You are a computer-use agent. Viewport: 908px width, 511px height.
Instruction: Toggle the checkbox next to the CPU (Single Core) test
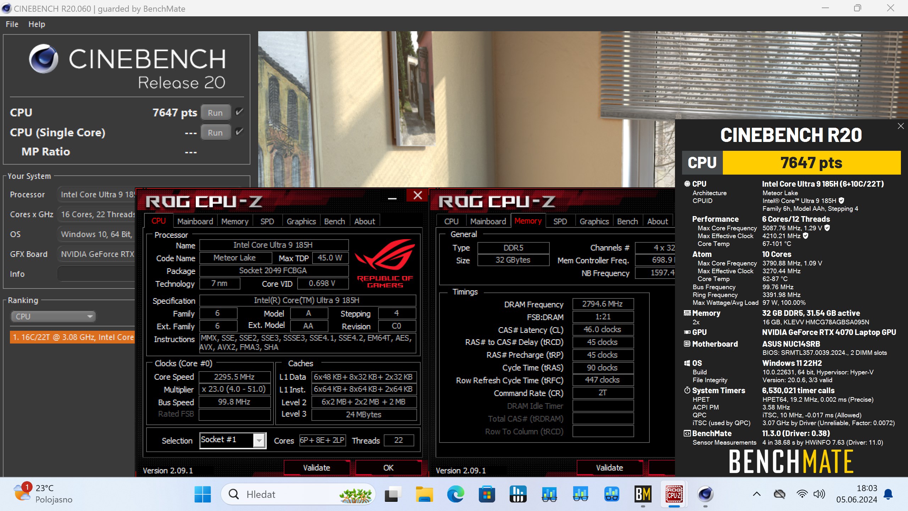pos(239,132)
